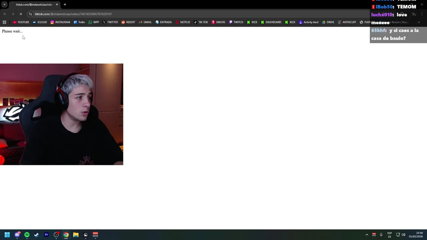Go back to previous page
This screenshot has height=240, width=427.
pyautogui.click(x=5, y=14)
